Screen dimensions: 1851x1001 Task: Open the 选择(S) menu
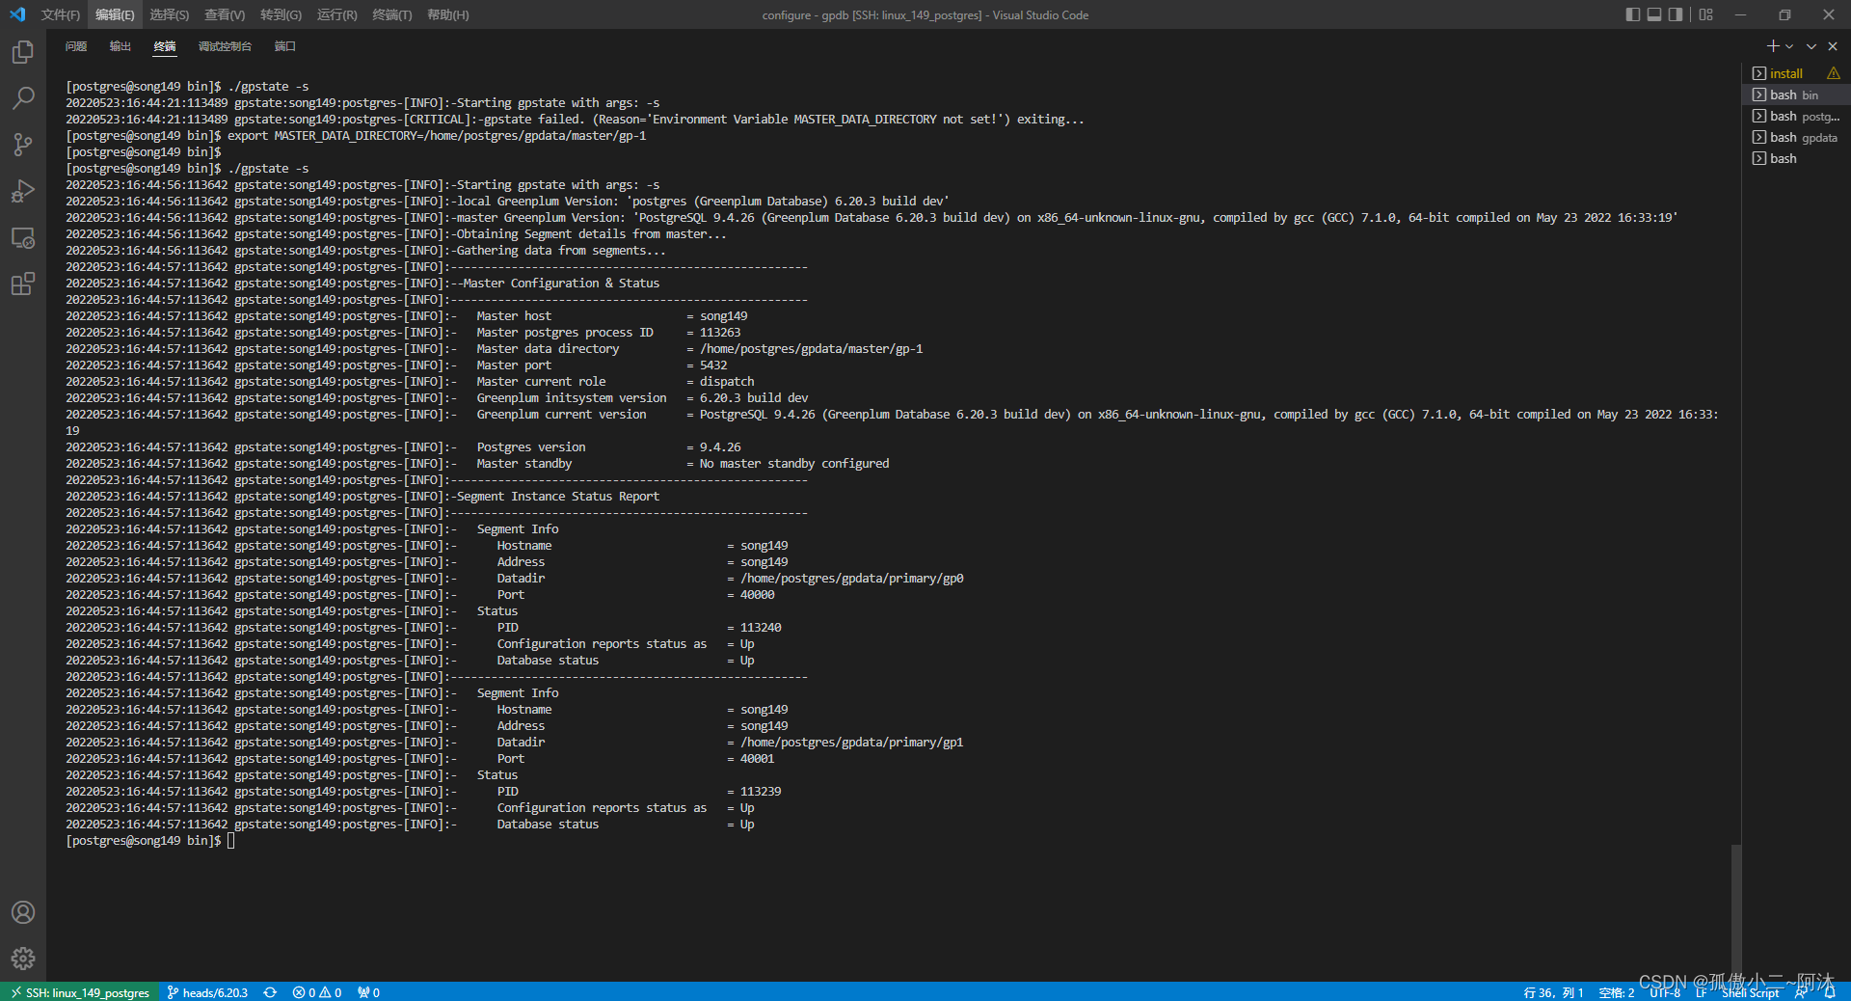tap(169, 14)
